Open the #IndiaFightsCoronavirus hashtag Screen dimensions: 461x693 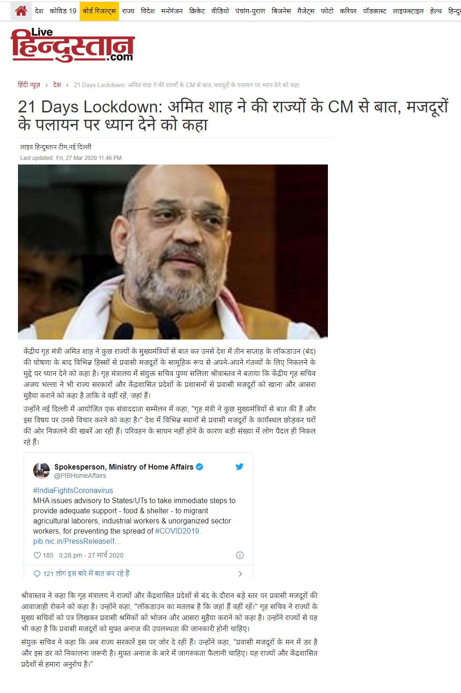[x=73, y=490]
